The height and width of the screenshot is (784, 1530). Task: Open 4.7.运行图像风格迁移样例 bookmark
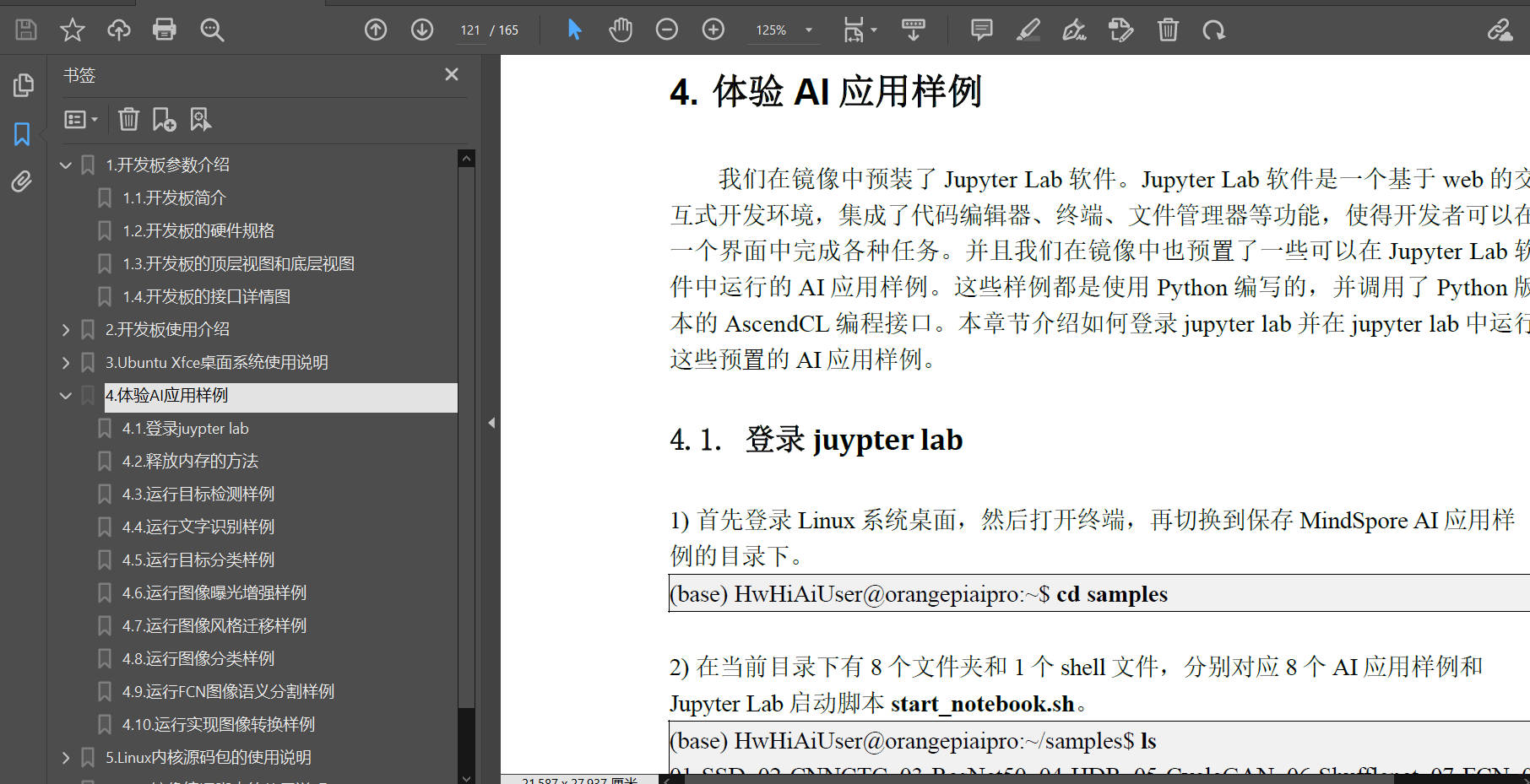coord(214,626)
